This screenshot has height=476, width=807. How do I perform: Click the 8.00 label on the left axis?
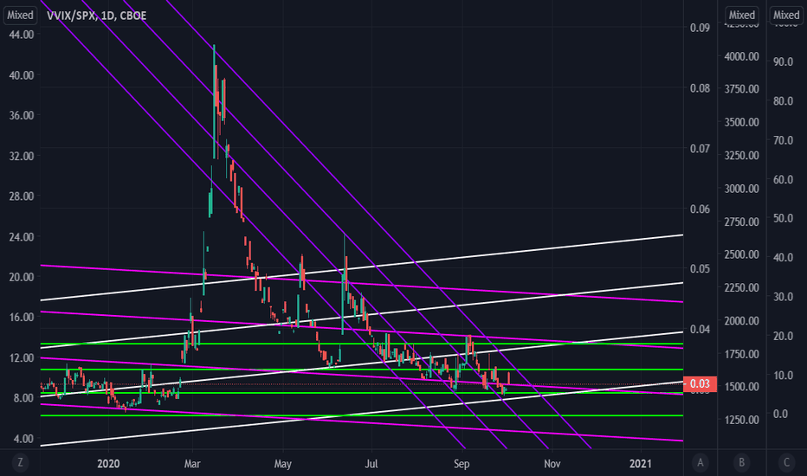pyautogui.click(x=23, y=398)
